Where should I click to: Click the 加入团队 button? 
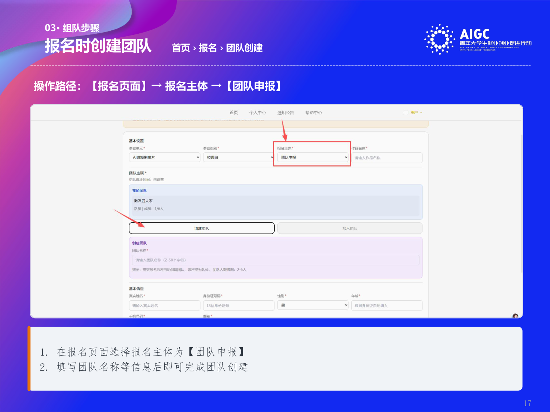point(350,228)
